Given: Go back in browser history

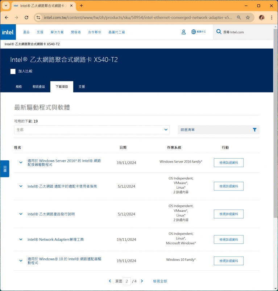Looking at the screenshot, I should [x=7, y=17].
